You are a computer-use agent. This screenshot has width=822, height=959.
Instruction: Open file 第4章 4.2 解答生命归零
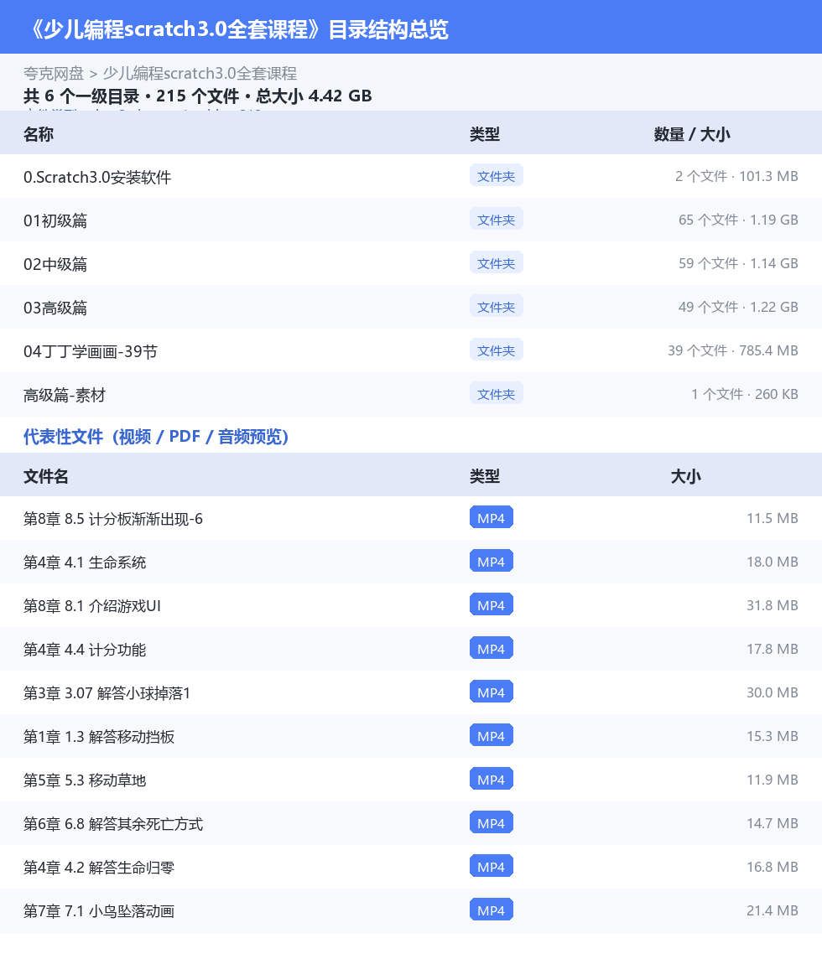coord(99,868)
